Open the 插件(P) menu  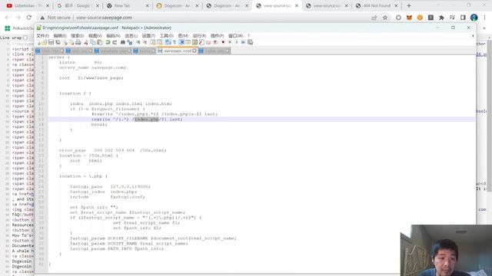pos(217,36)
